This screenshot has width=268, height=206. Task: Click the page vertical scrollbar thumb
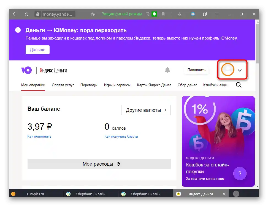[258, 43]
